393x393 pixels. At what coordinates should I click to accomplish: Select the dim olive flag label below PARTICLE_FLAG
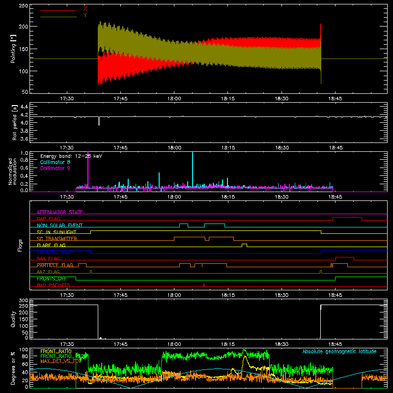(x=48, y=272)
